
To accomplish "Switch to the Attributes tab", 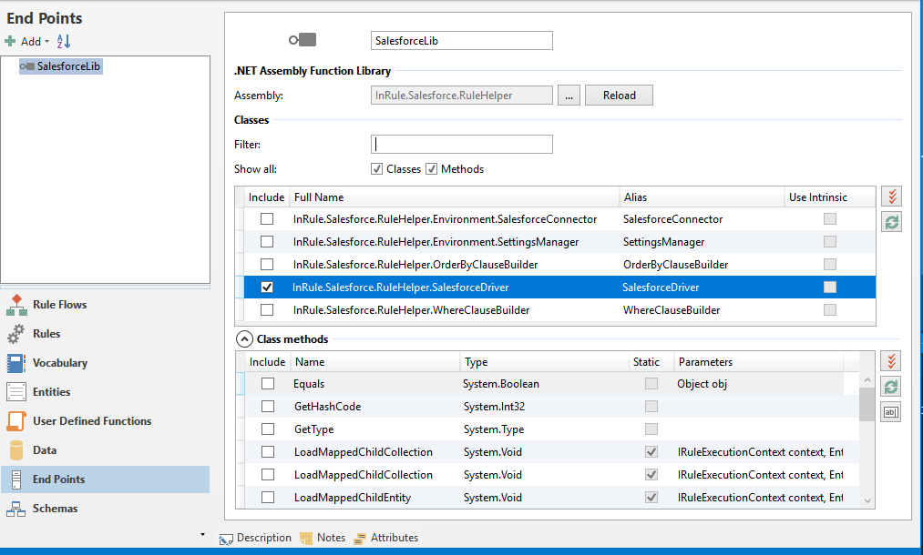I will pyautogui.click(x=386, y=538).
